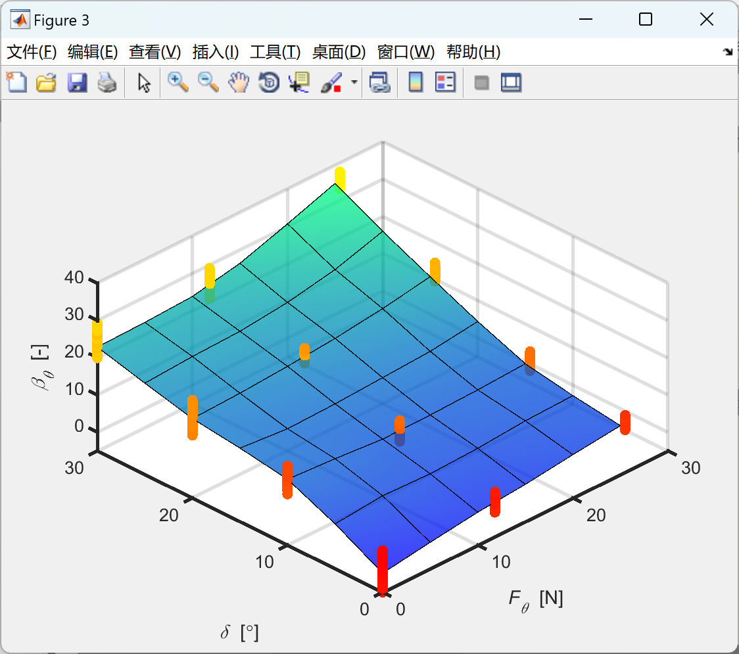Toggle the Insert Legend button
This screenshot has width=739, height=654.
(446, 83)
